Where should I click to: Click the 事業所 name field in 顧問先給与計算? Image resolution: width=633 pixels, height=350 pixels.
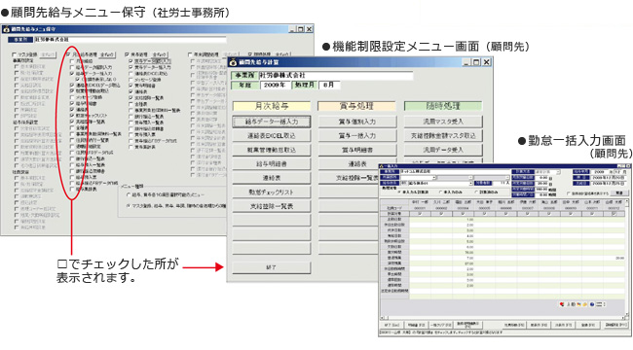[335, 76]
